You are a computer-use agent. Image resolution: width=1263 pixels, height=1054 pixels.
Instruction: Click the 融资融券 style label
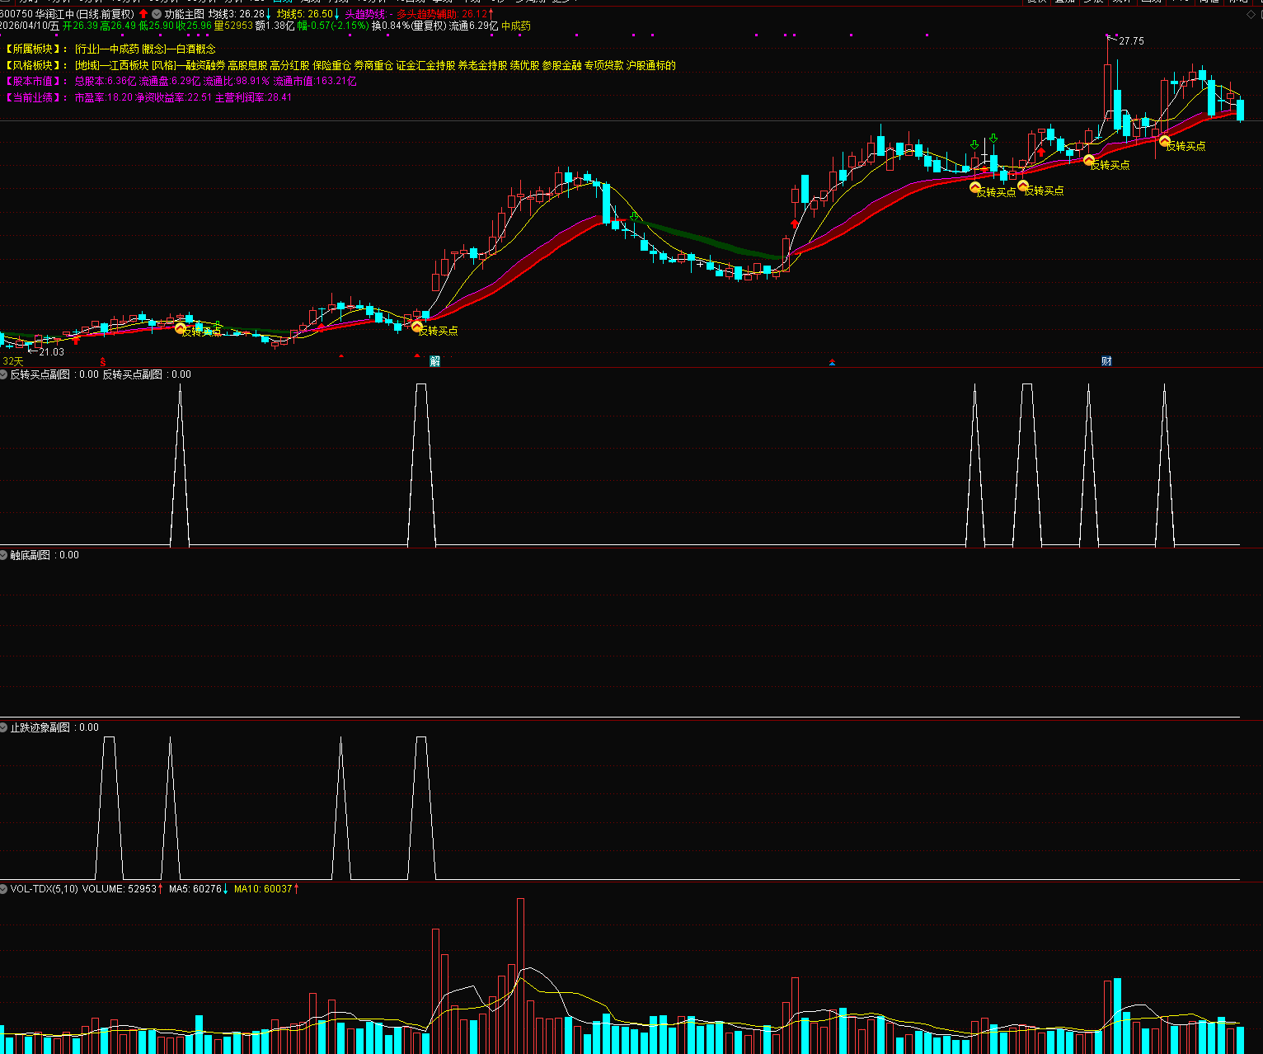click(205, 65)
